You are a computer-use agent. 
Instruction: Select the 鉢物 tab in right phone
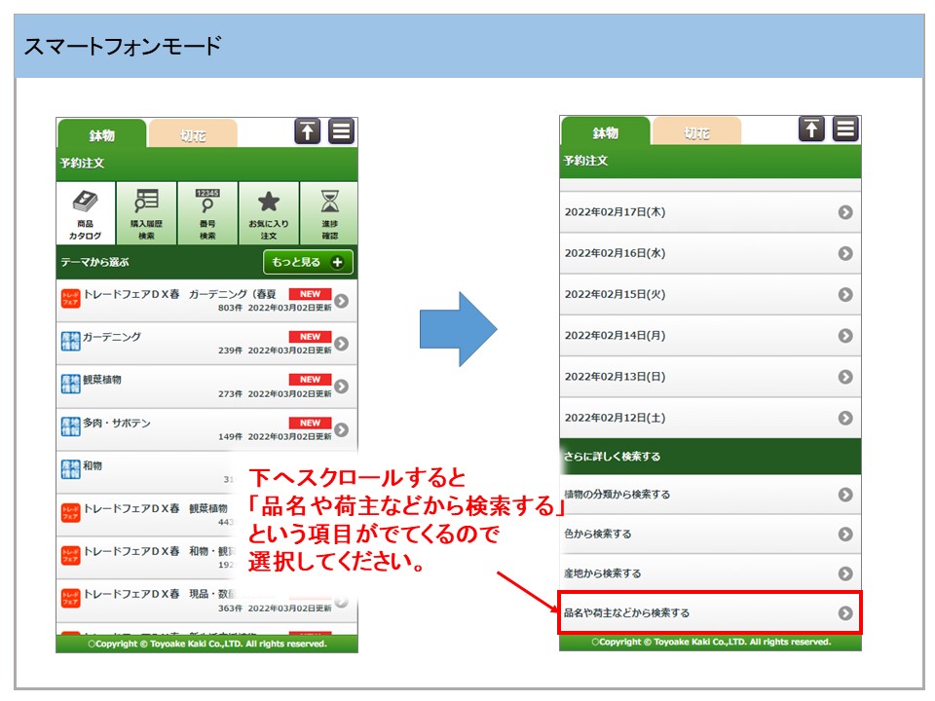click(x=605, y=133)
